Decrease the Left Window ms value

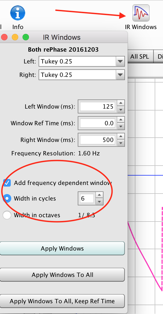[x=120, y=109]
